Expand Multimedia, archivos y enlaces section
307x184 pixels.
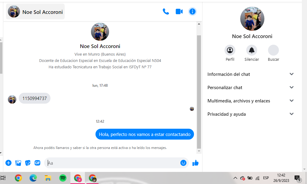tap(250, 101)
